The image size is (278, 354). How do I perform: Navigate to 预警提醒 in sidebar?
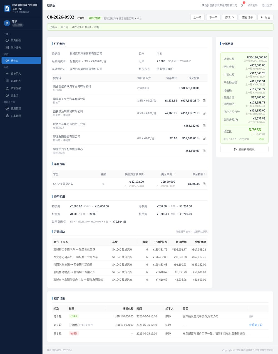(21, 88)
